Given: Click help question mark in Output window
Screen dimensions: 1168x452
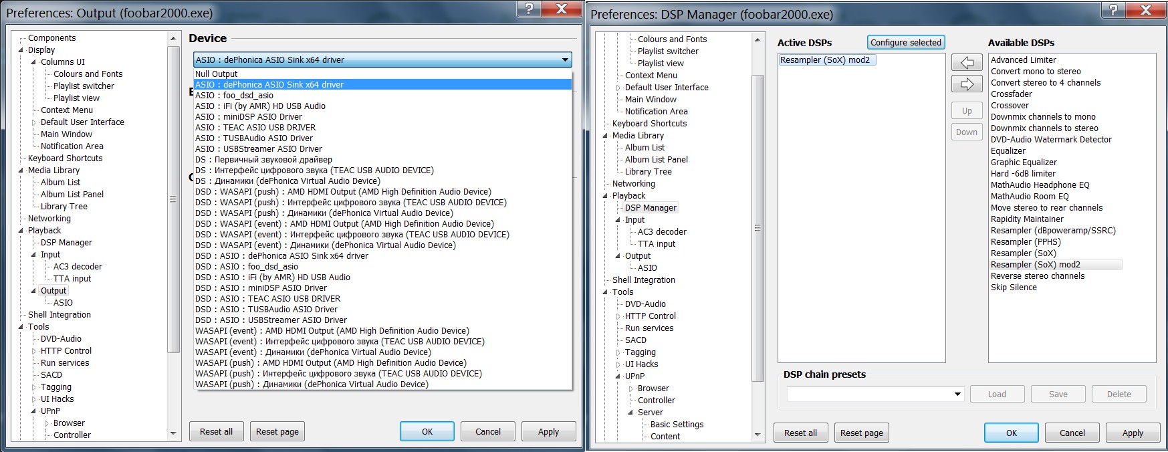Looking at the screenshot, I should 529,8.
